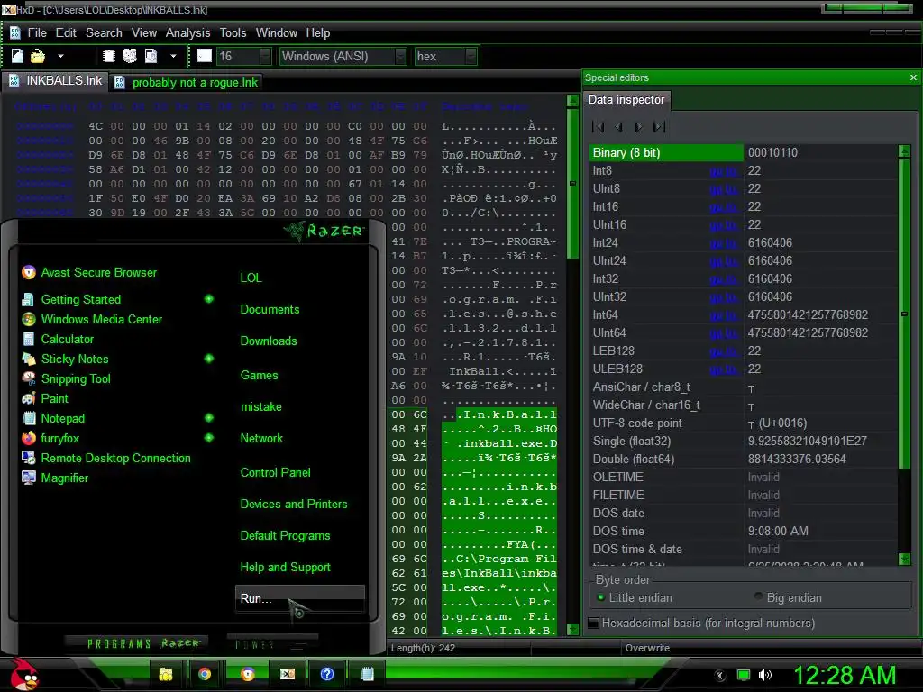
Task: Click the Overwrite mode status bar entry
Action: click(x=647, y=648)
